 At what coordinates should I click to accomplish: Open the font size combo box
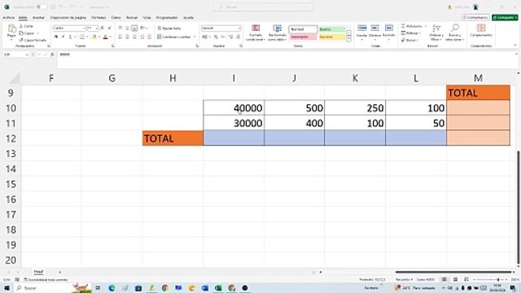pyautogui.click(x=92, y=28)
